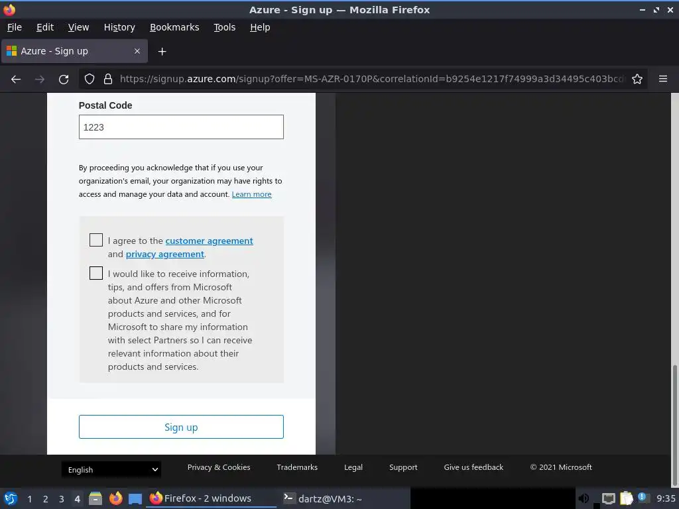Open the privacy agreement link
679x509 pixels.
165,254
